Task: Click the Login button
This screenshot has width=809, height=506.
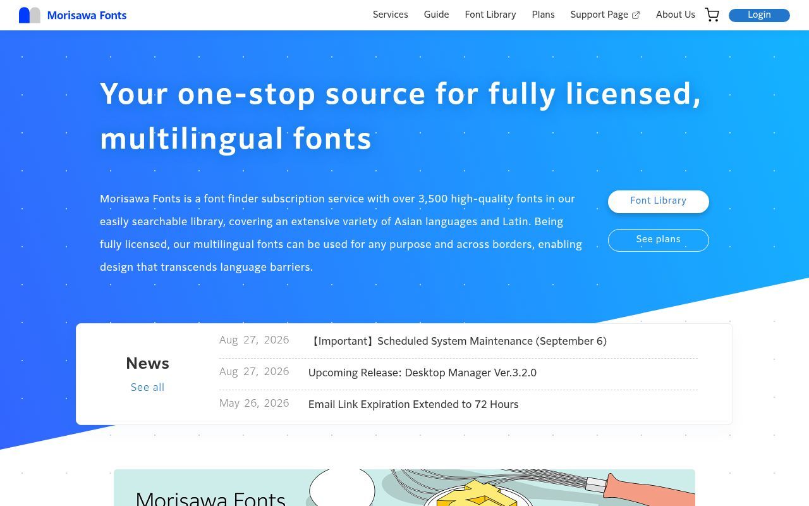Action: [759, 15]
